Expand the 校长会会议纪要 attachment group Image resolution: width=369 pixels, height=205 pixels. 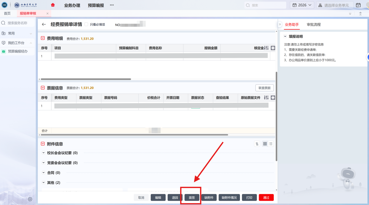(44, 153)
